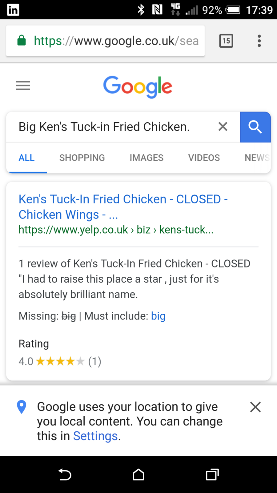Open the browser tab switcher showing 15
The height and width of the screenshot is (493, 277).
(x=226, y=41)
